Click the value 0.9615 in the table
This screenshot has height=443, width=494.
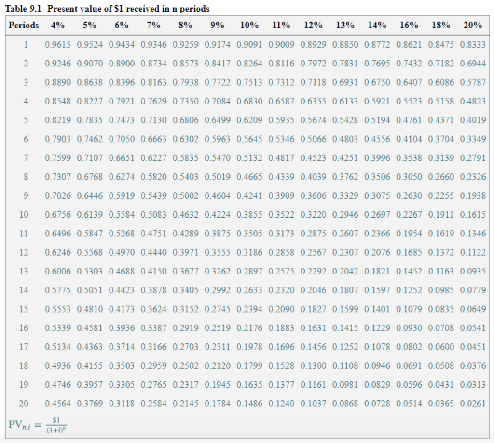tap(58, 44)
